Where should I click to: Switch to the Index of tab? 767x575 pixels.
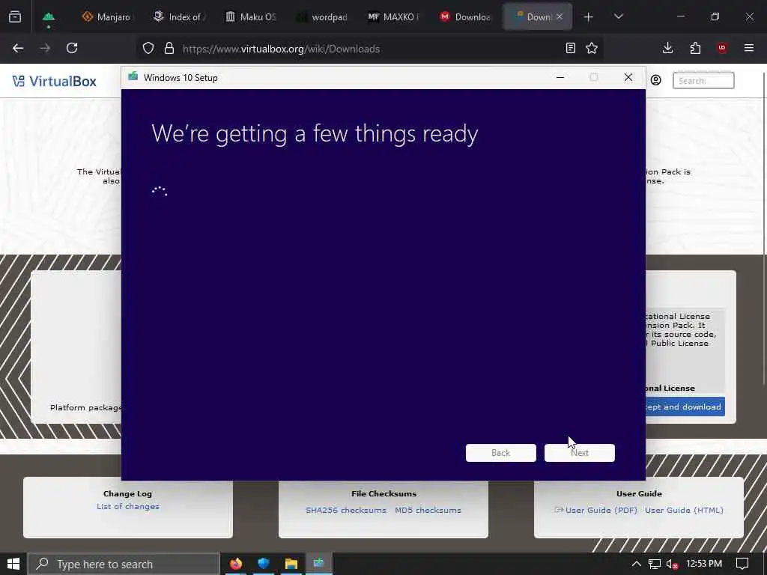click(179, 17)
